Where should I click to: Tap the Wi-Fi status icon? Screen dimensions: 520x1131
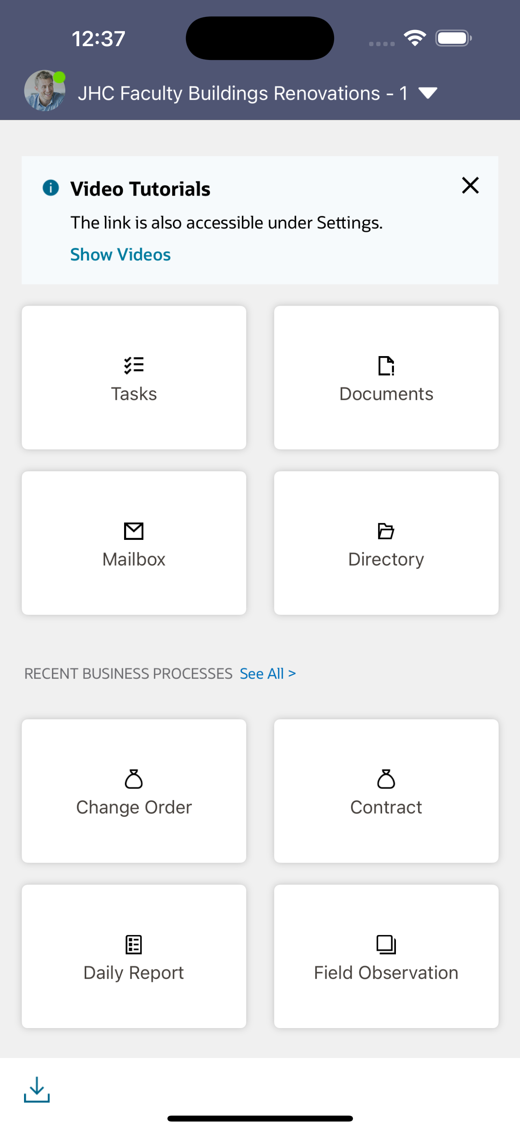pyautogui.click(x=414, y=38)
